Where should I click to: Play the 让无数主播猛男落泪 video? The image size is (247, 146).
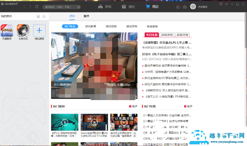click(124, 122)
